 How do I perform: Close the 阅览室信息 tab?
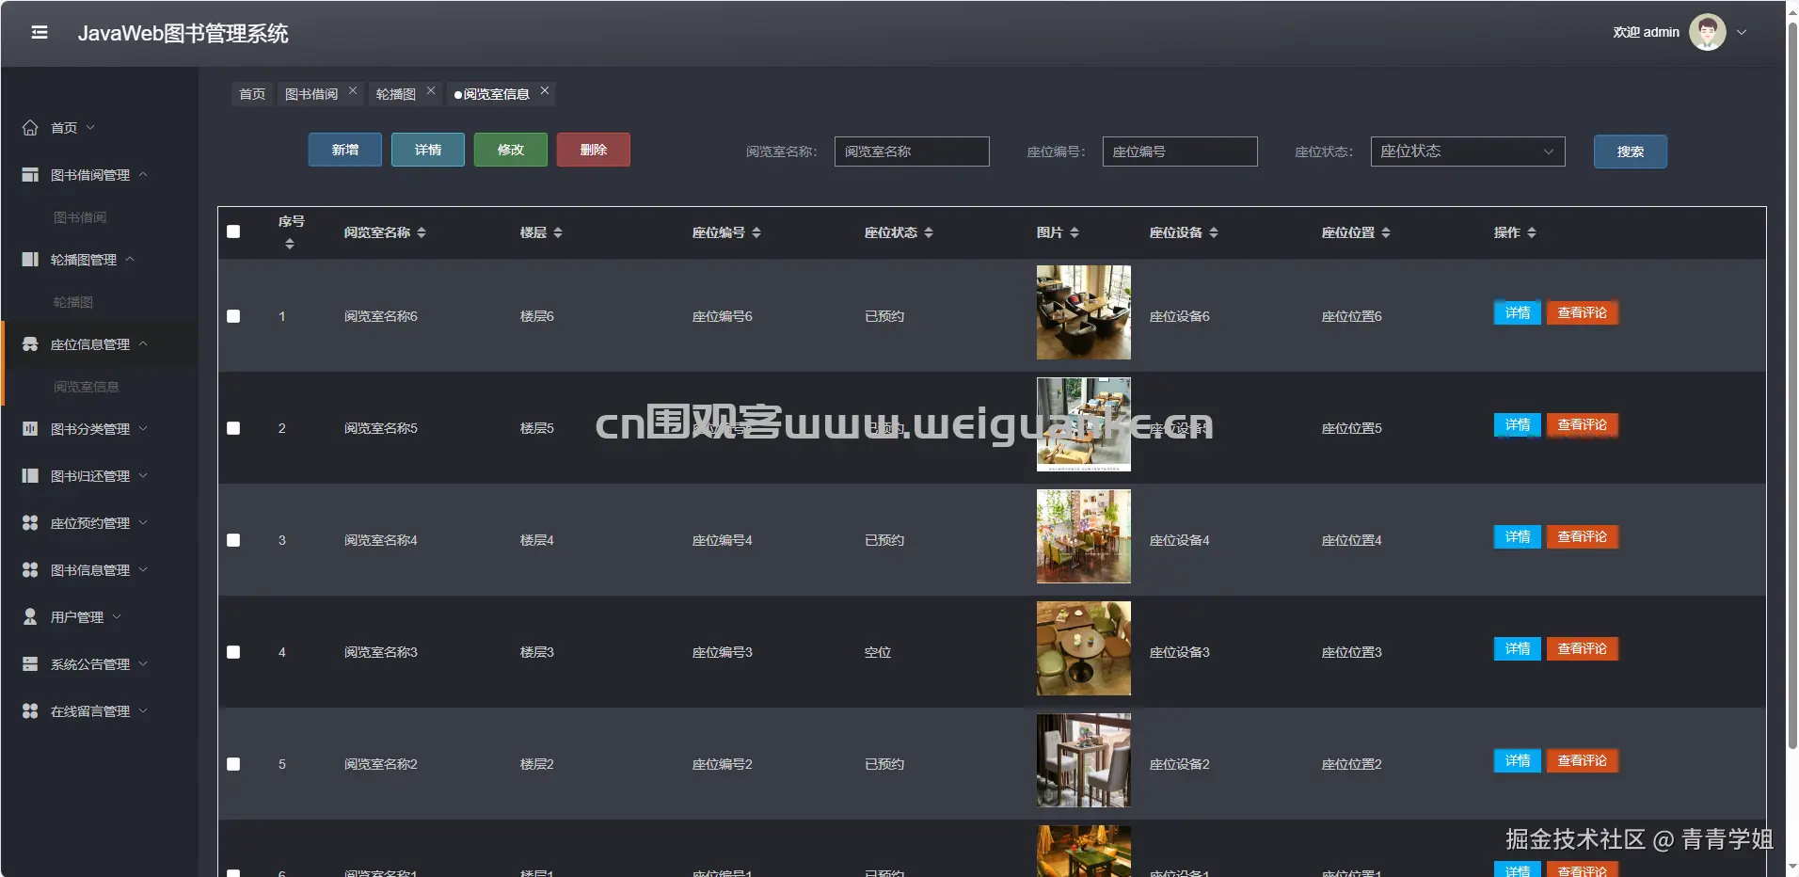tap(545, 90)
